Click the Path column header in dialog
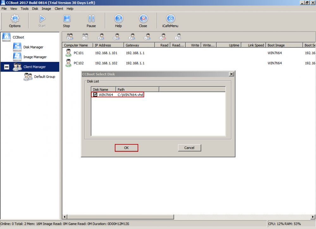Image resolution: width=316 pixels, height=229 pixels. point(138,90)
